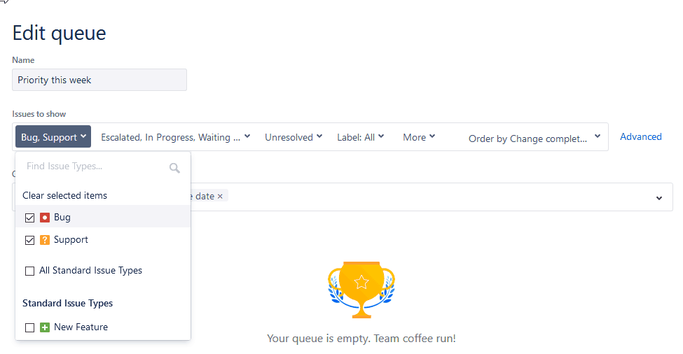Open the Escalated, In Progress status dropdown

[x=175, y=137]
